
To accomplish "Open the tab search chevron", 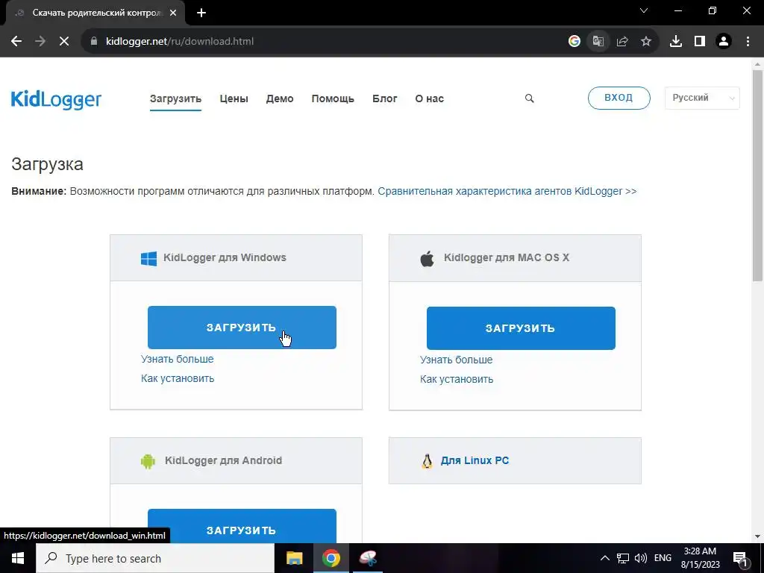I will click(644, 10).
